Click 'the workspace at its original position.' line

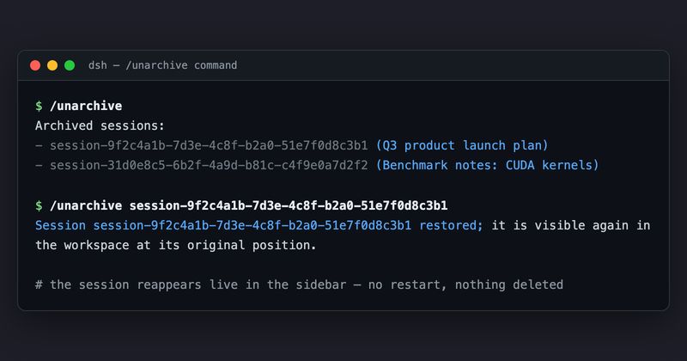tap(176, 245)
